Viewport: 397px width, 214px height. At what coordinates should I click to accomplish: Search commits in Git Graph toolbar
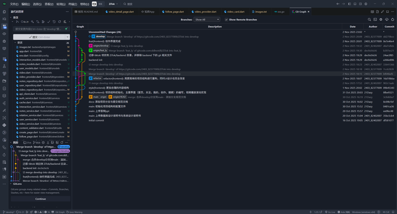point(369,20)
